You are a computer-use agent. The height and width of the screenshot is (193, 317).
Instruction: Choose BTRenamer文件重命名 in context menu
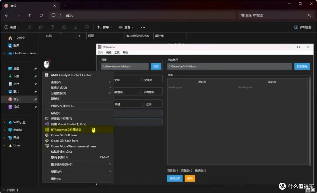click(x=78, y=130)
